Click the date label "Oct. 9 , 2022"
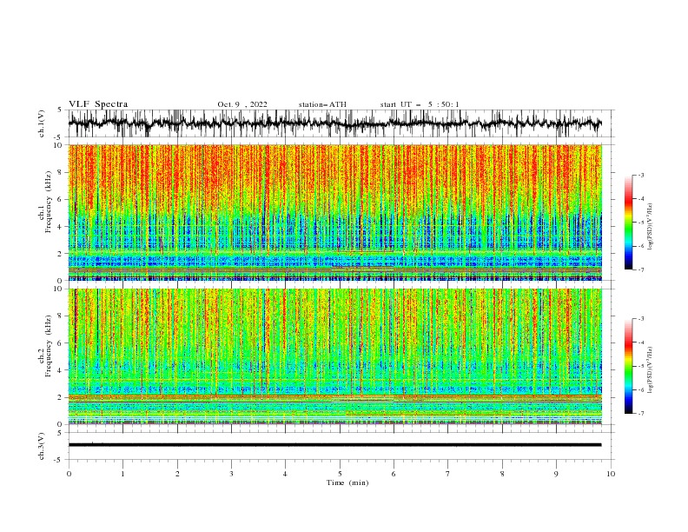 242,104
